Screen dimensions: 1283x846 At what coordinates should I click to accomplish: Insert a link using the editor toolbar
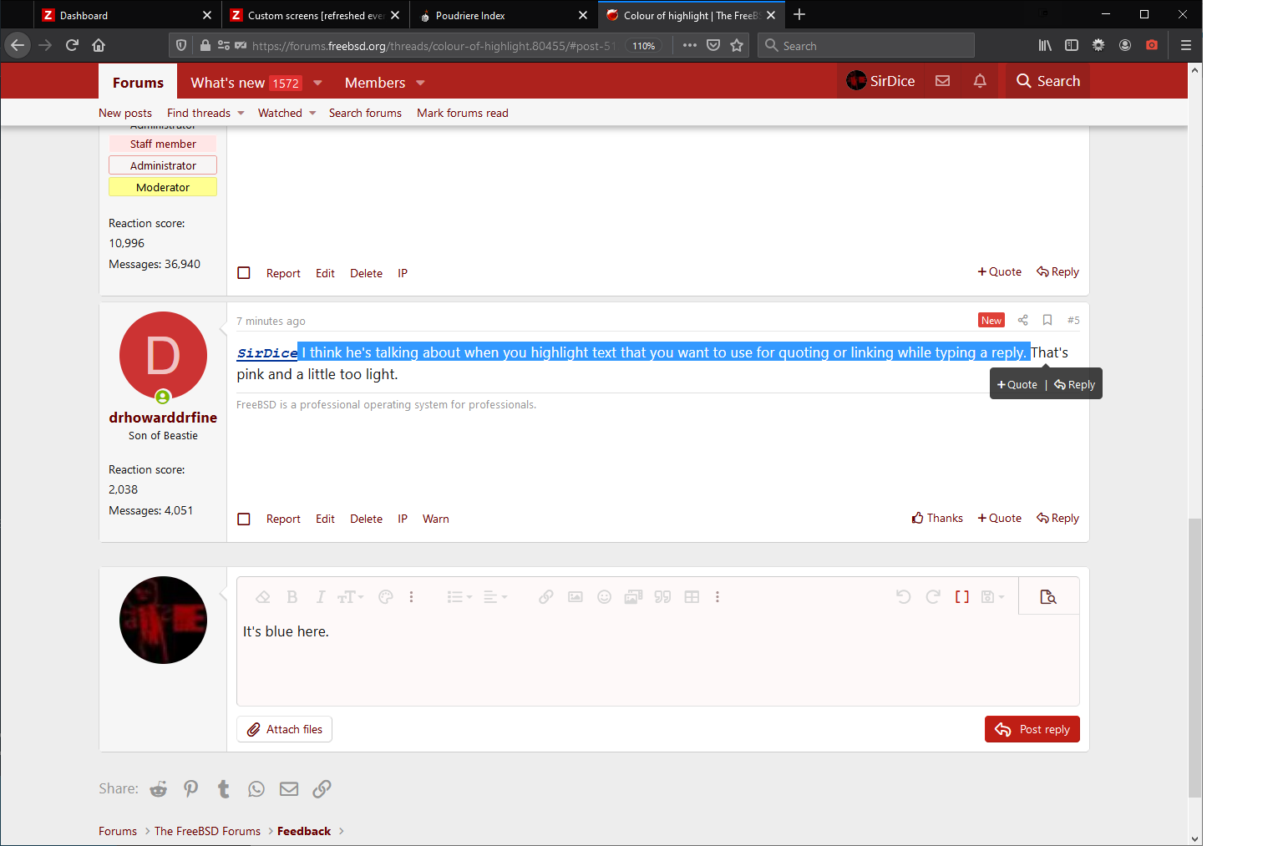[545, 597]
